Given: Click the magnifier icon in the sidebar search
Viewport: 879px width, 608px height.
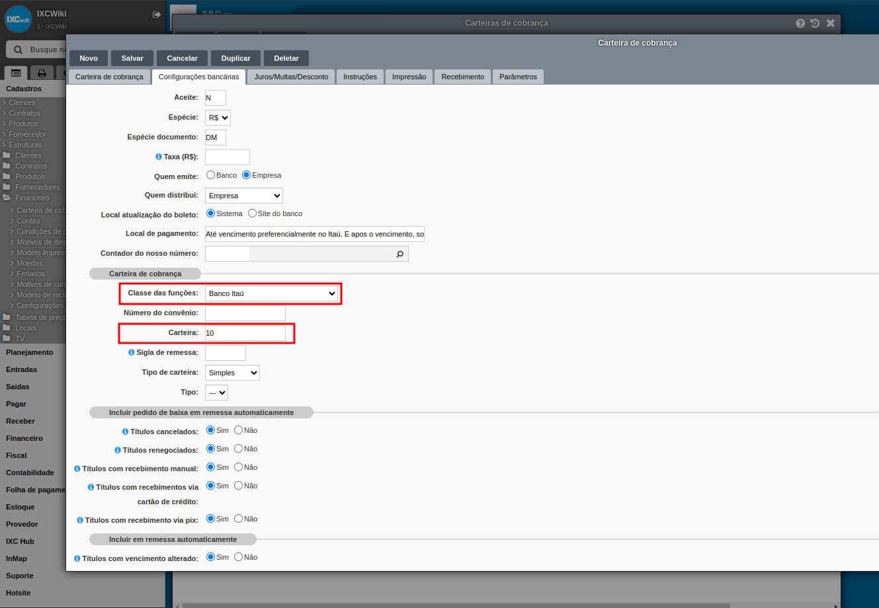Looking at the screenshot, I should click(19, 50).
